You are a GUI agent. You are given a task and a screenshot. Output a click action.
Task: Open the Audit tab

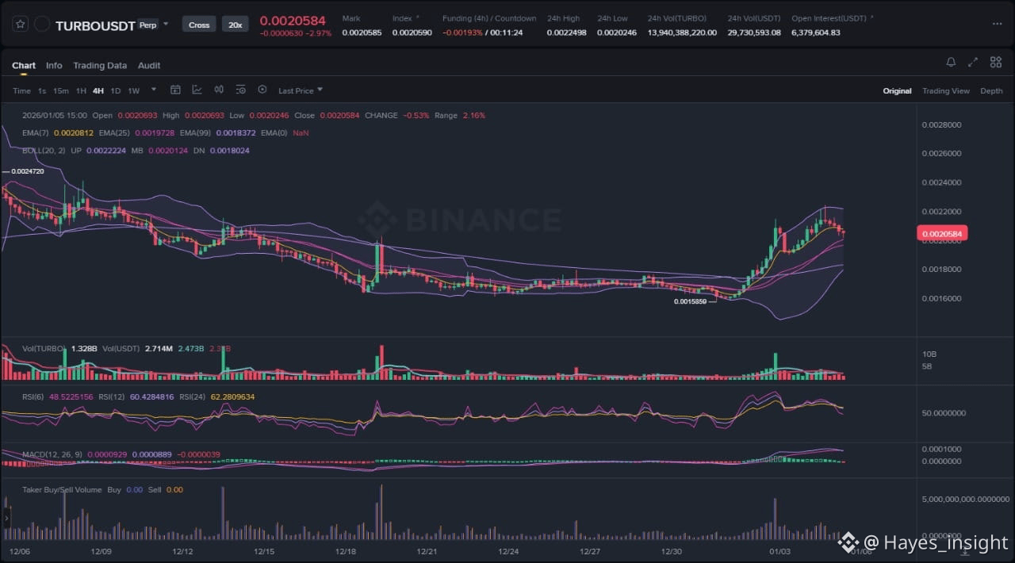click(x=149, y=66)
